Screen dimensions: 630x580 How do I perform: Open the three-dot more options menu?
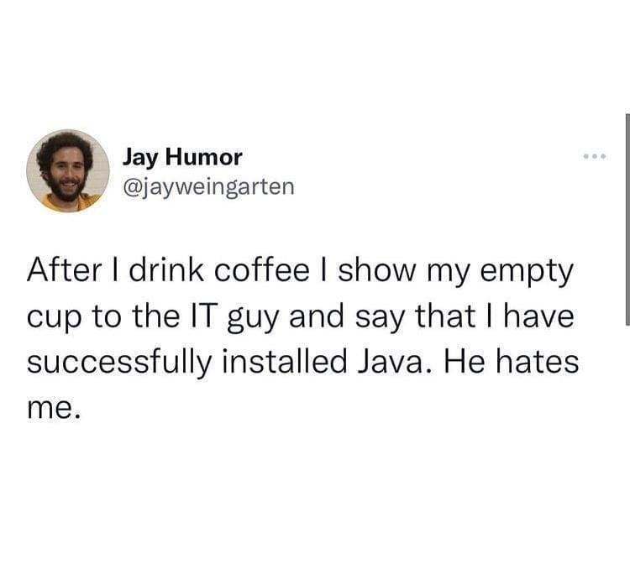pos(594,156)
